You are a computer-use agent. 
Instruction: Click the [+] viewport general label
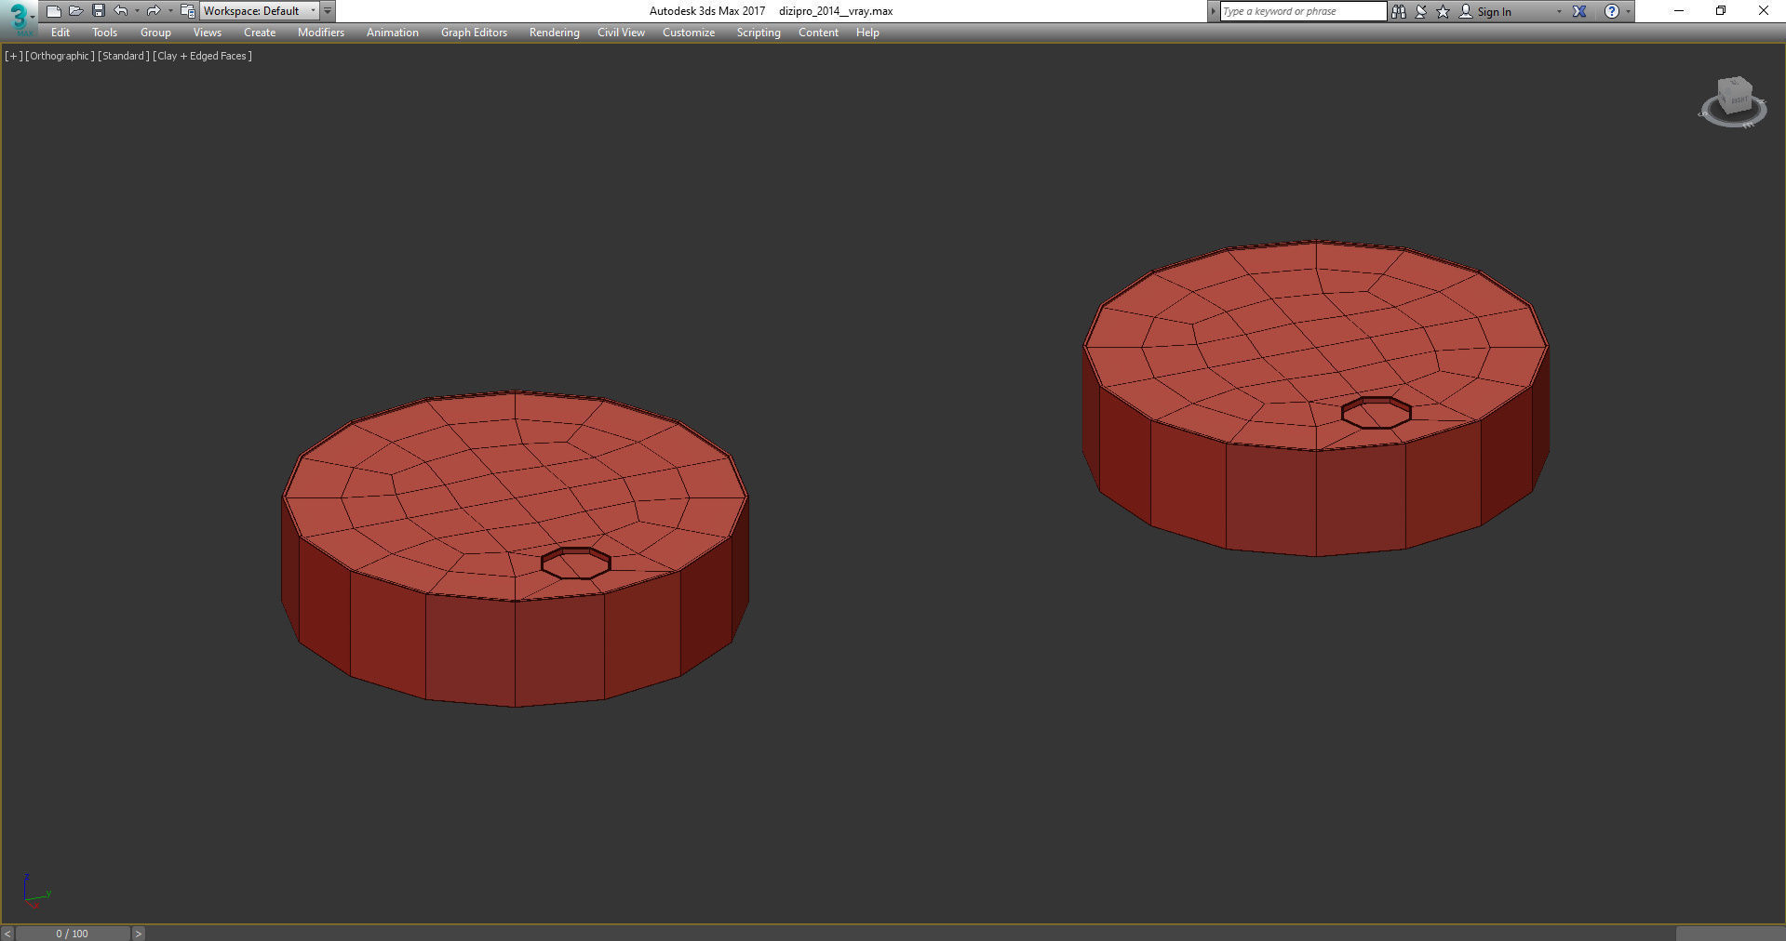tap(13, 56)
